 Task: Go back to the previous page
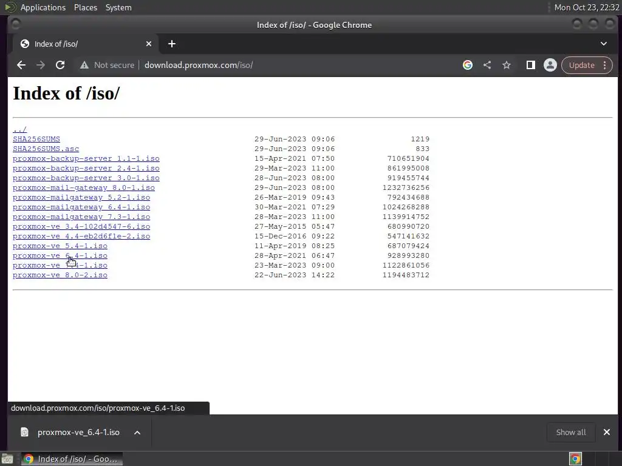tap(21, 65)
